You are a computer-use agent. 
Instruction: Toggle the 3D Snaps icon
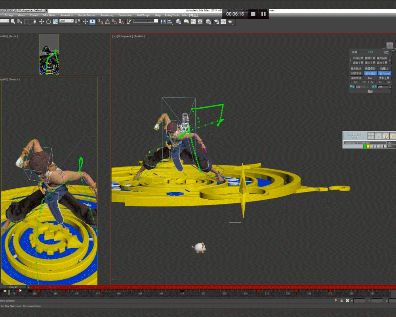(x=101, y=22)
